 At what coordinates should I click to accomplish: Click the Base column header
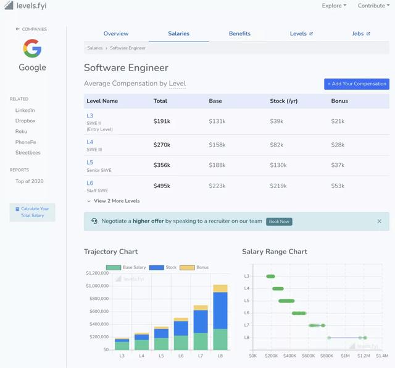(215, 101)
